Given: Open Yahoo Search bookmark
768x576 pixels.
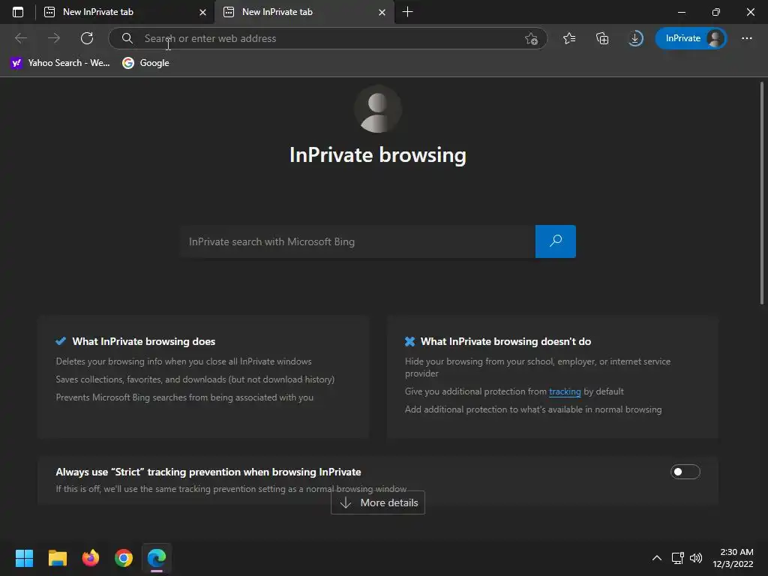Looking at the screenshot, I should (60, 63).
